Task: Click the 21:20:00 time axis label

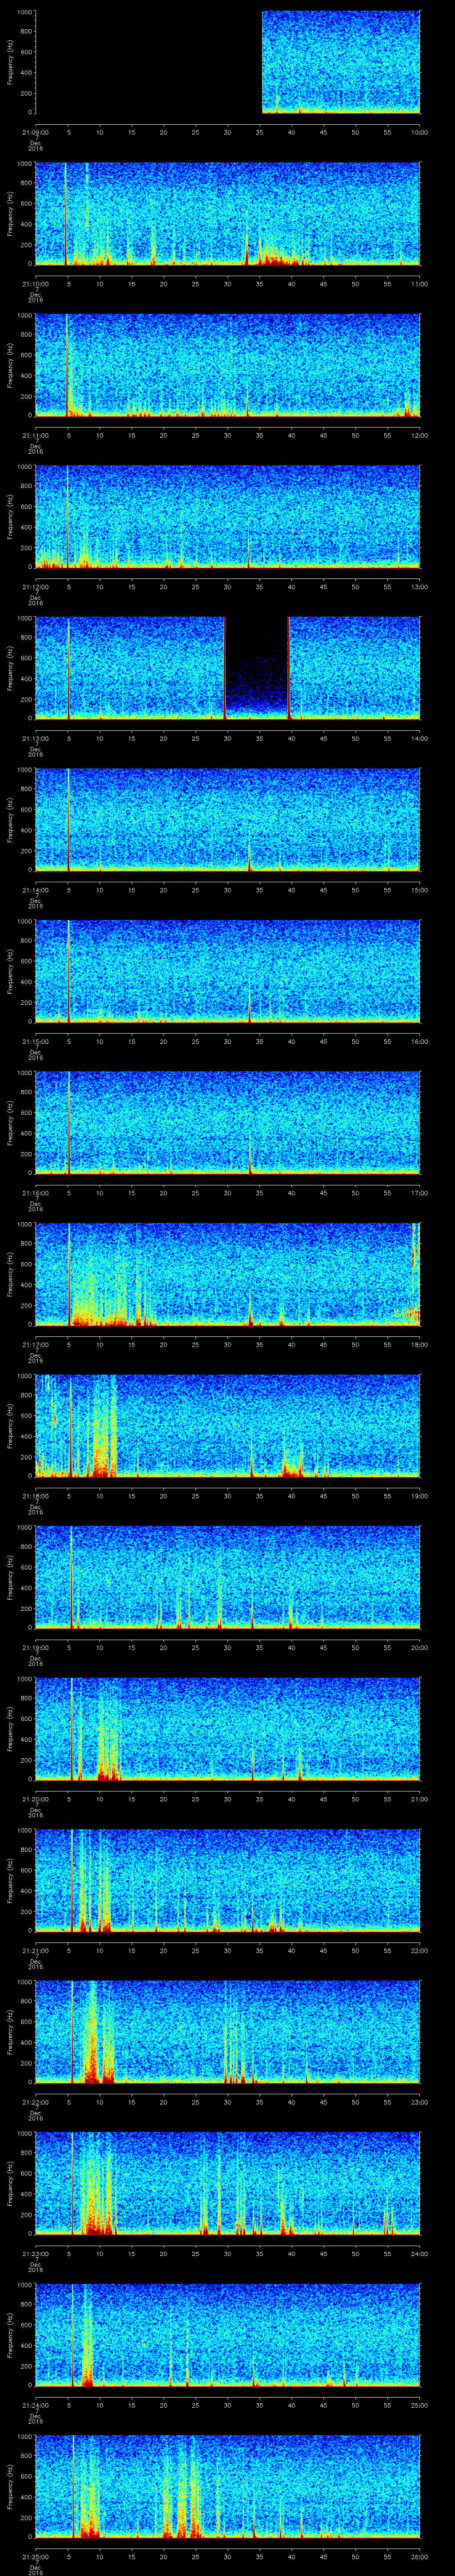Action: click(x=35, y=1799)
